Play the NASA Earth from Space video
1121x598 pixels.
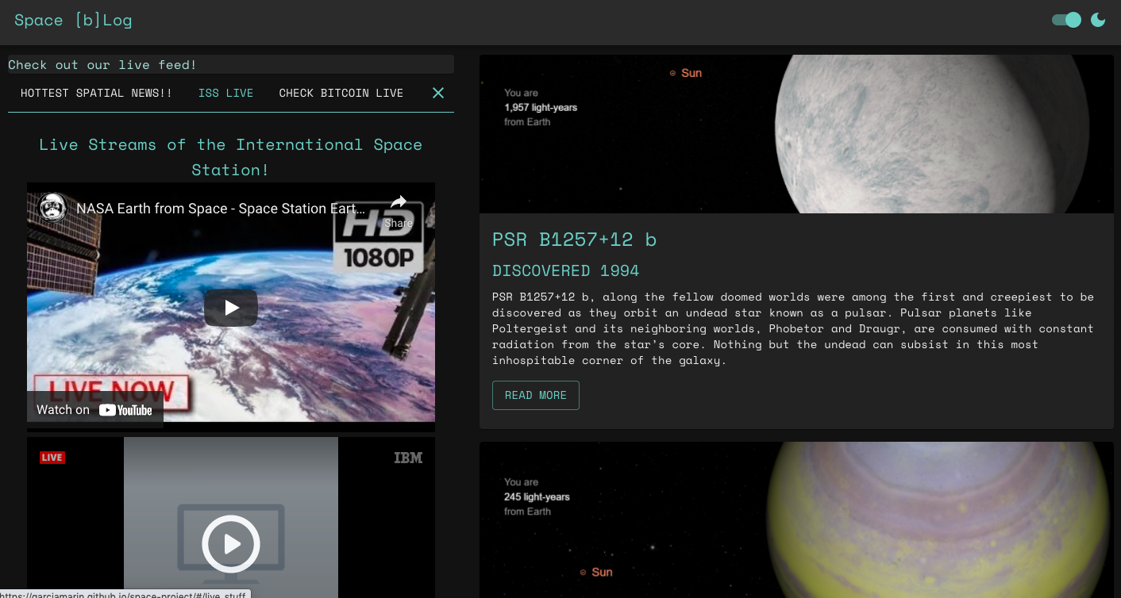pos(231,308)
